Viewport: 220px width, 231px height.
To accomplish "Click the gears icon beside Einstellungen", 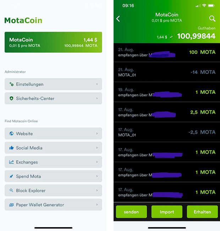I will (11, 84).
